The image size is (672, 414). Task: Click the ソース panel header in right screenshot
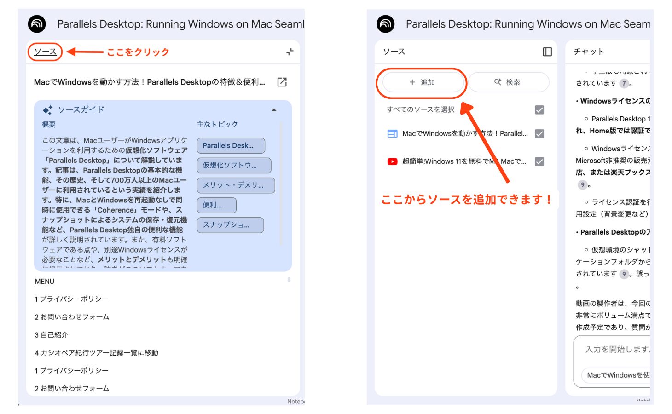tap(394, 52)
